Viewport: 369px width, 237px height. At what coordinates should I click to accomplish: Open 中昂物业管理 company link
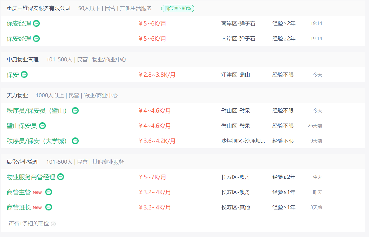point(22,60)
